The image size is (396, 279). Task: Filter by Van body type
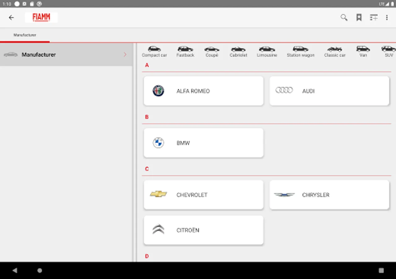click(363, 51)
